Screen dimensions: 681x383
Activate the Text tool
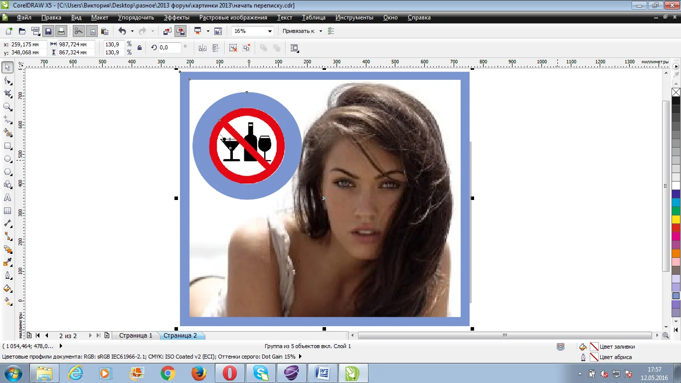tap(7, 198)
